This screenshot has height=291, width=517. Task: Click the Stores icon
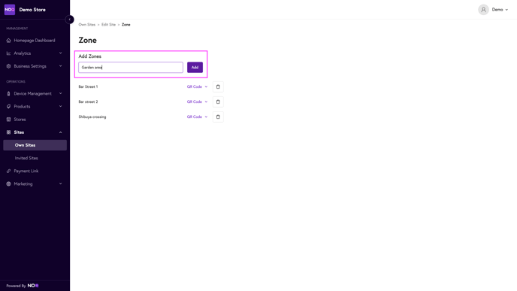(x=8, y=120)
